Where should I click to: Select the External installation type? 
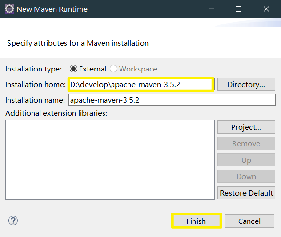(73, 69)
